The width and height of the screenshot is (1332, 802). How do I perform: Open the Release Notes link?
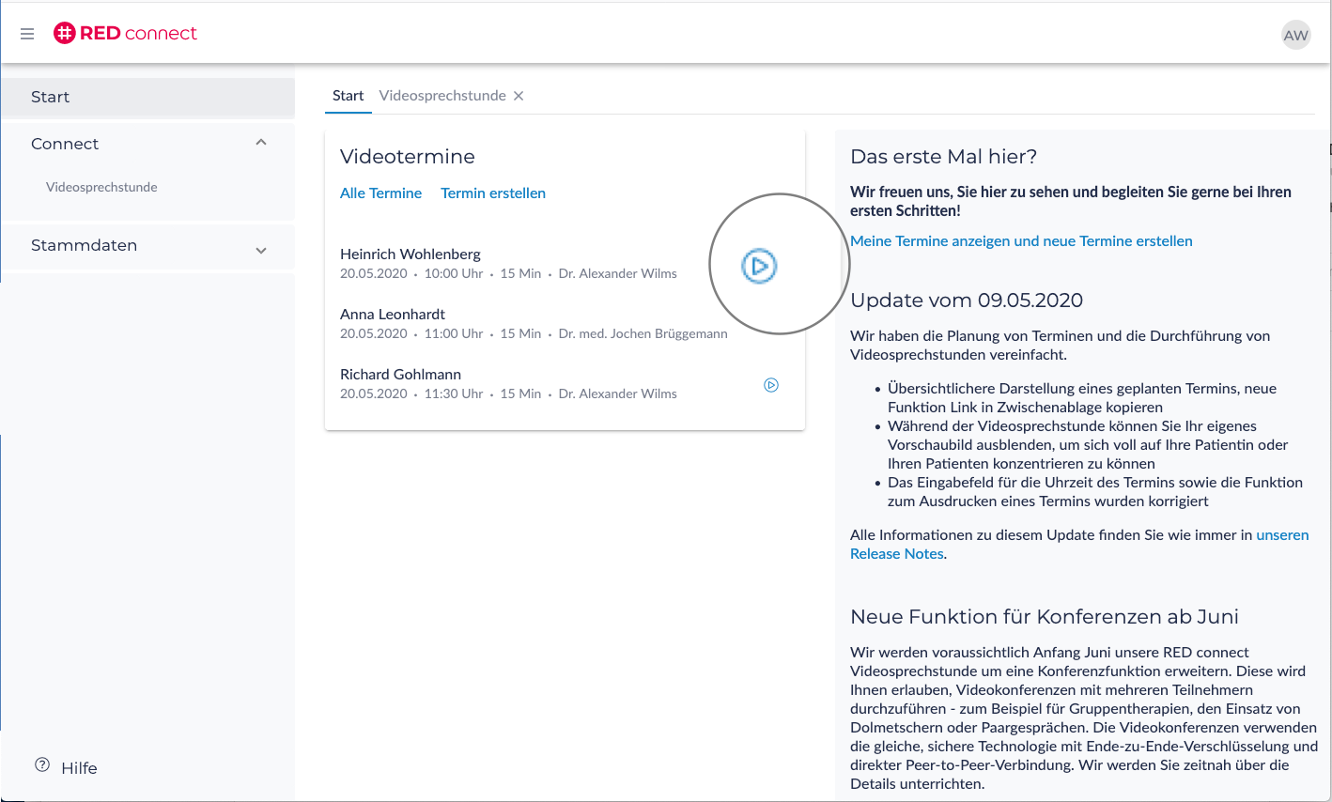click(x=896, y=554)
